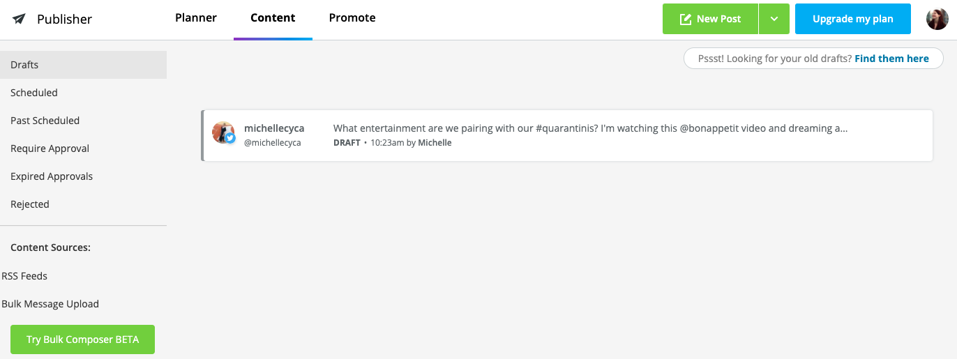Screen dimensions: 957x359
Task: Follow the Find them here link
Action: pyautogui.click(x=891, y=59)
